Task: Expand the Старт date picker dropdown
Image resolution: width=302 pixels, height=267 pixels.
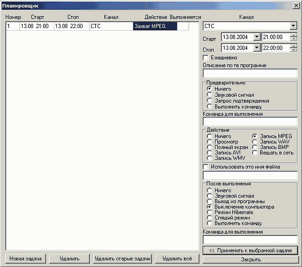Action: (257, 37)
